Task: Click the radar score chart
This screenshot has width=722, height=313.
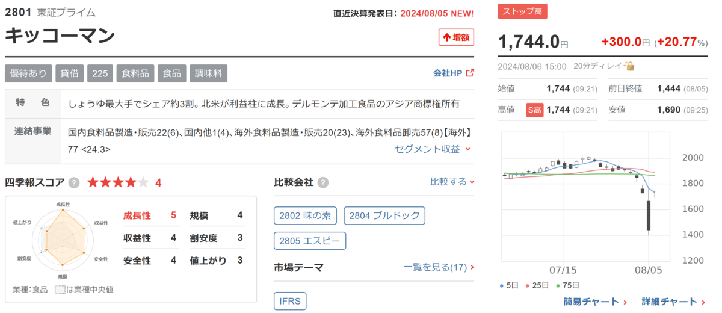Action: pos(63,240)
